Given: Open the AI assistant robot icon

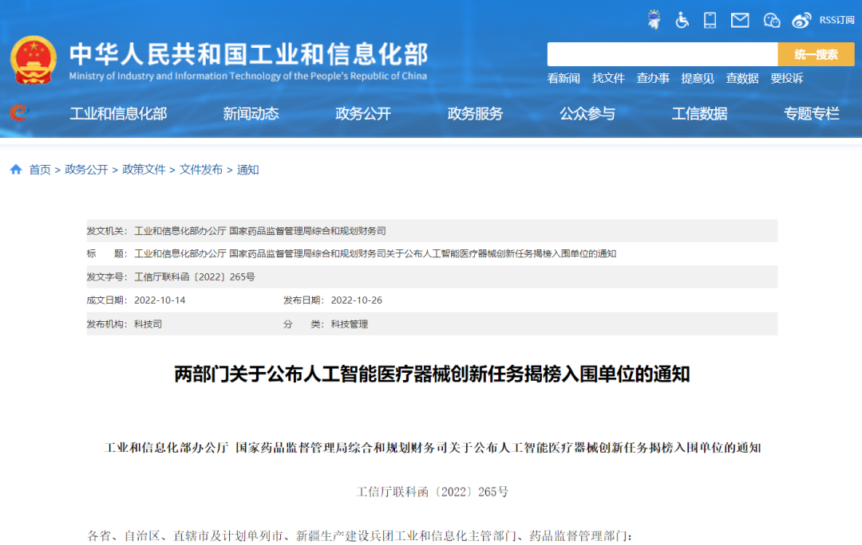Looking at the screenshot, I should click(654, 20).
